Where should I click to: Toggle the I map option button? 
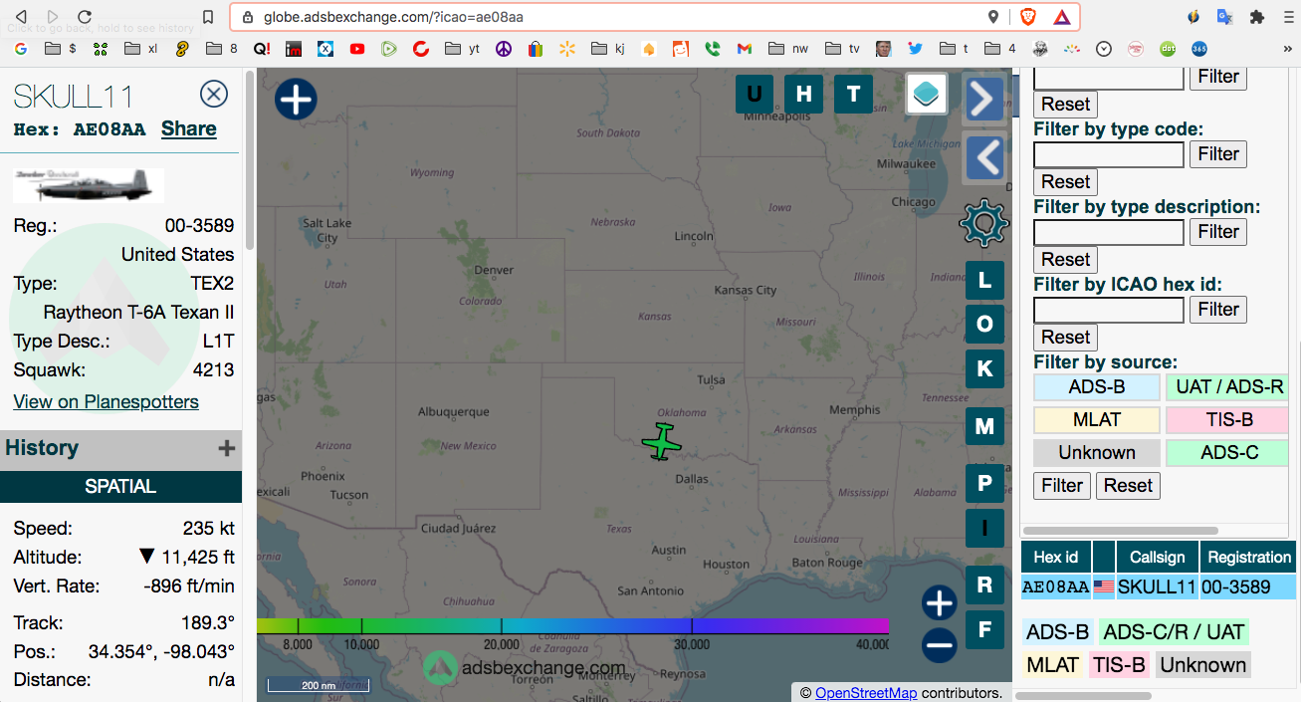click(x=984, y=528)
